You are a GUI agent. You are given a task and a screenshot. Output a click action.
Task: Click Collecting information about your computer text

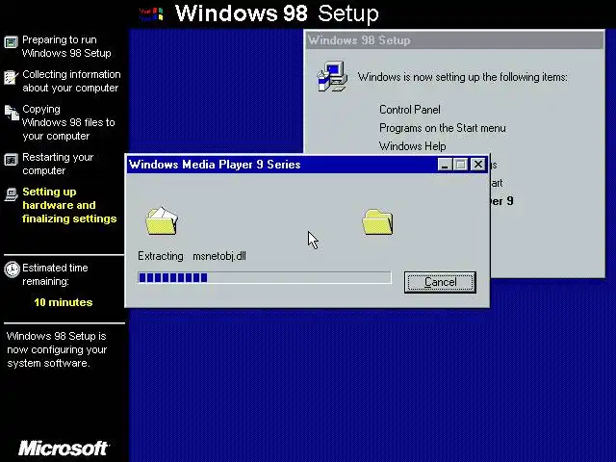tap(71, 81)
